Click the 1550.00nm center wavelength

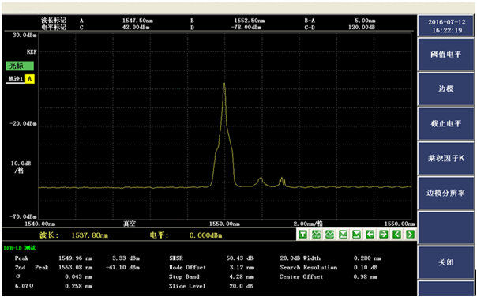click(224, 224)
